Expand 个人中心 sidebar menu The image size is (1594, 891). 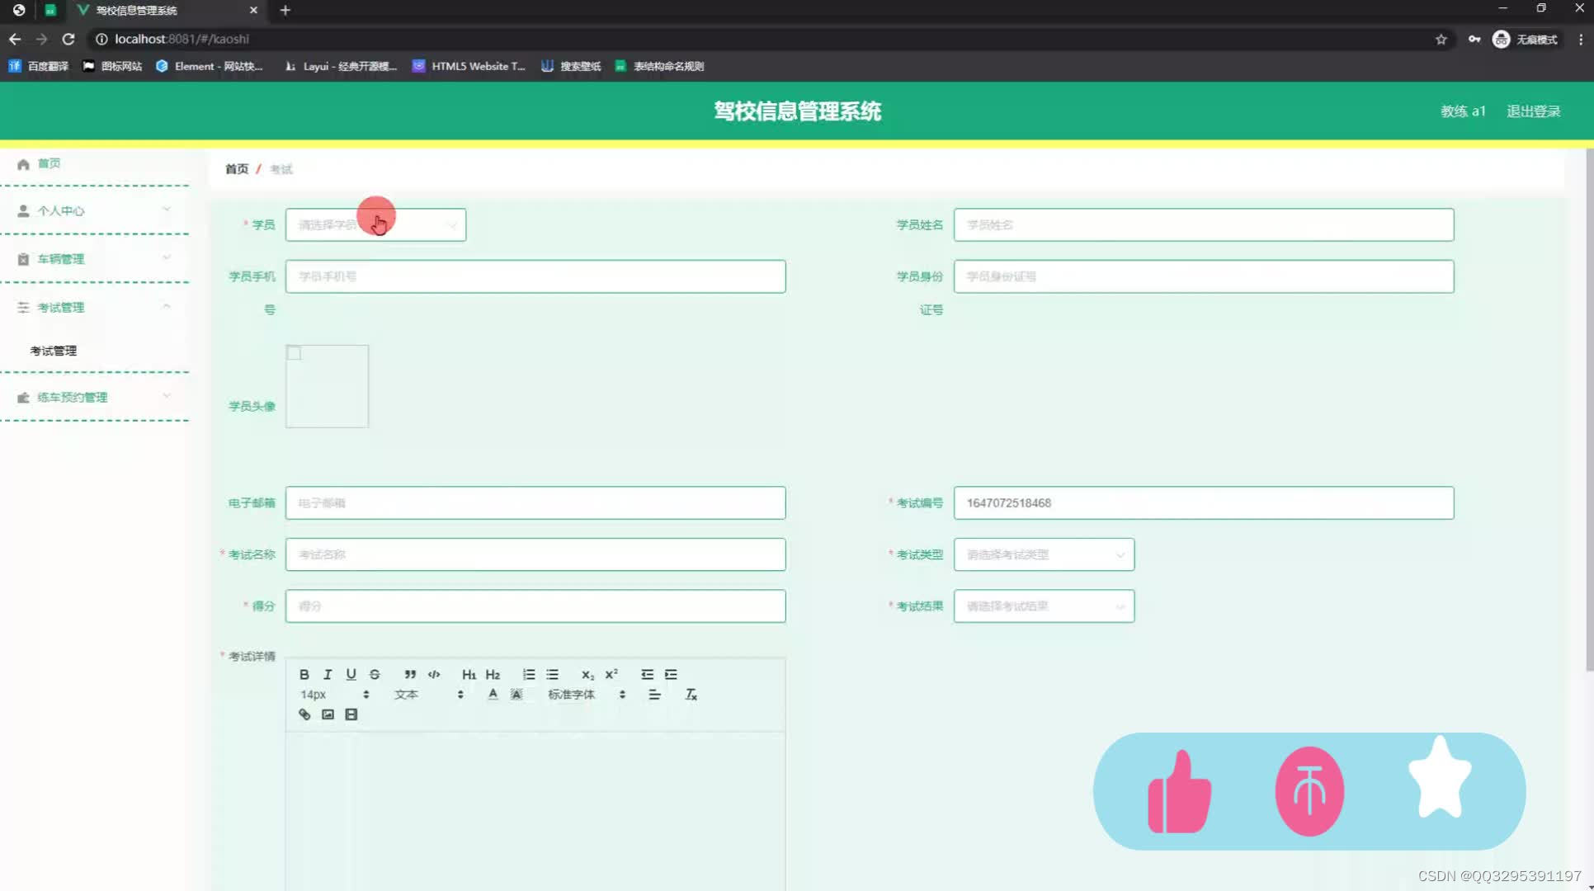[95, 210]
